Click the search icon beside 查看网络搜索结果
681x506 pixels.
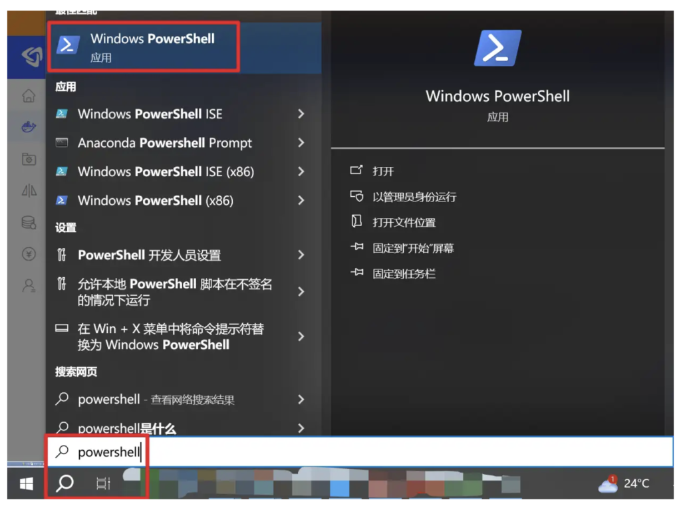[x=62, y=399]
